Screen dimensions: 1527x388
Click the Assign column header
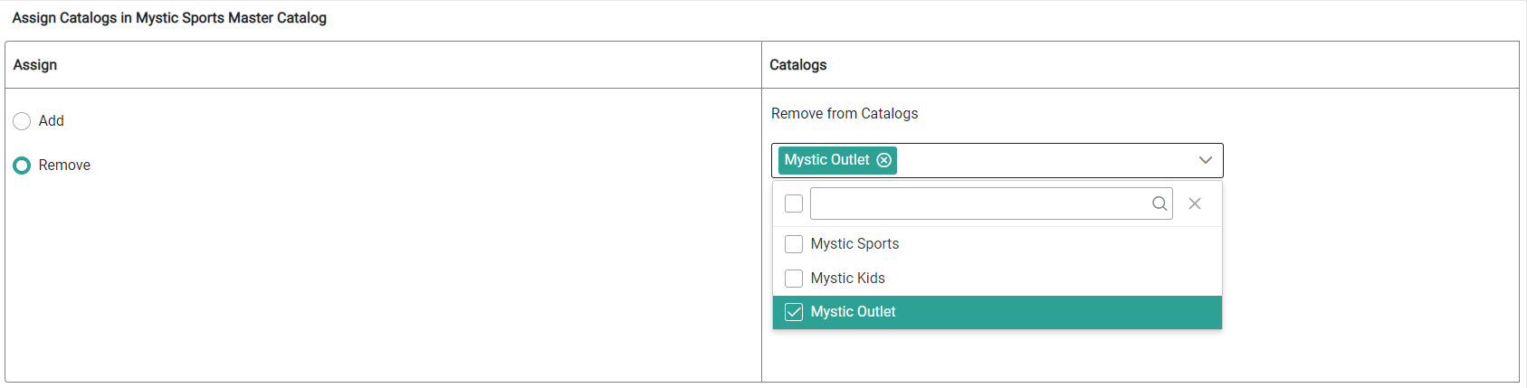tap(35, 65)
